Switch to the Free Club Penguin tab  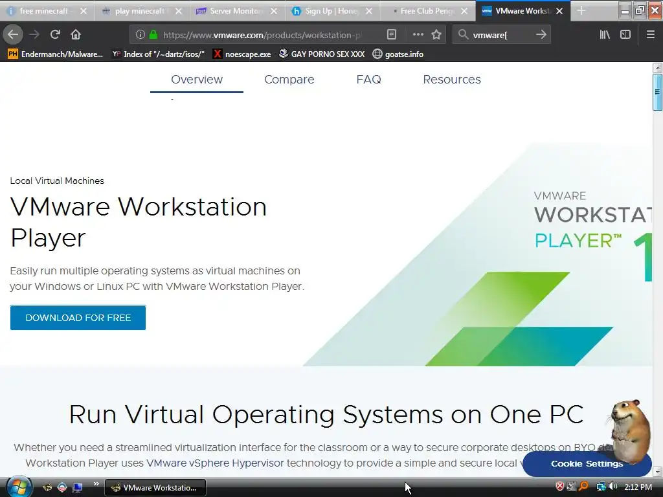point(425,11)
